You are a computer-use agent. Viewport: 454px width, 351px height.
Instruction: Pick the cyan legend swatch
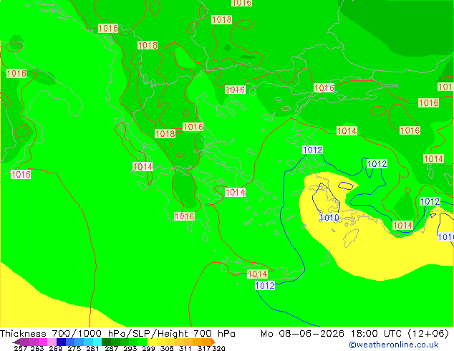[97, 342]
